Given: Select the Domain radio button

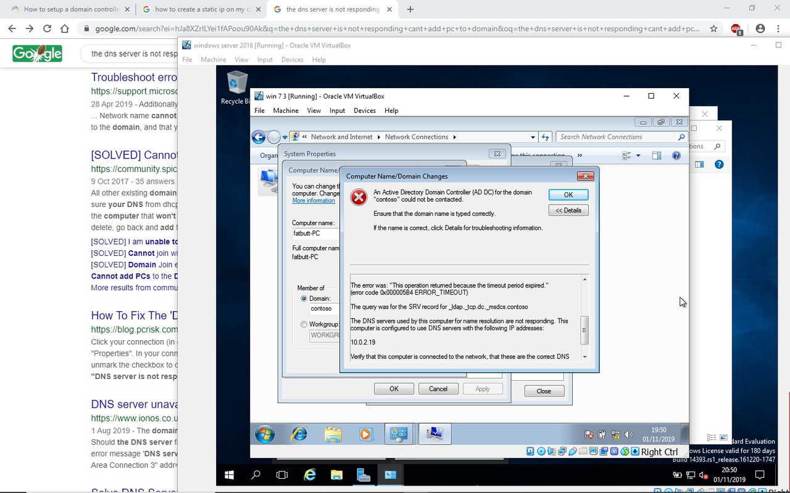Looking at the screenshot, I should (304, 298).
